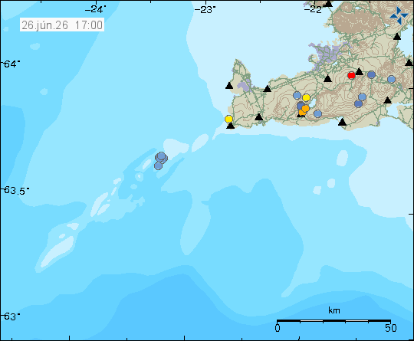Click the '64°' latitude label
Image resolution: width=414 pixels, height=341 pixels.
11,64
